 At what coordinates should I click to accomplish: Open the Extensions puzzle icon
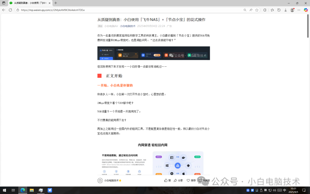click(x=265, y=10)
